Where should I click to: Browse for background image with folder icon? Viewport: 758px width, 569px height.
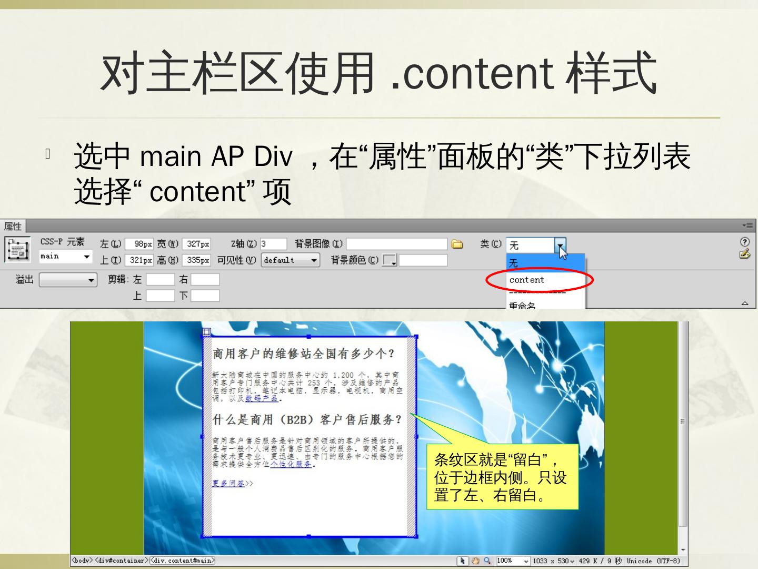pyautogui.click(x=457, y=244)
